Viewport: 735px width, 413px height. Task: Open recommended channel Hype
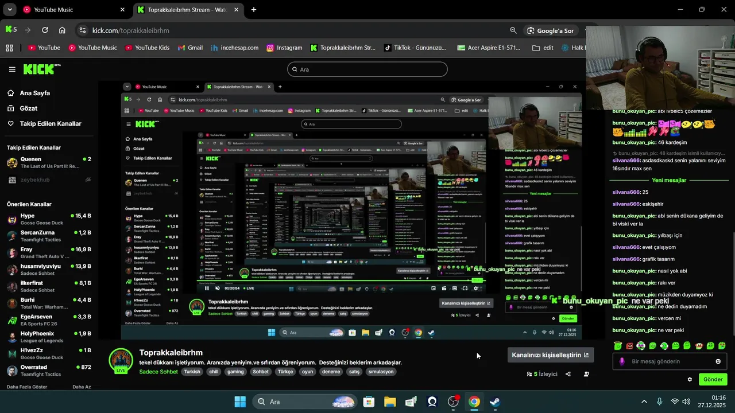[49, 220]
